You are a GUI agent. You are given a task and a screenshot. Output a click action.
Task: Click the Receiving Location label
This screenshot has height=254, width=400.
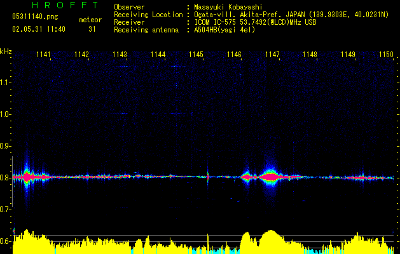click(148, 15)
